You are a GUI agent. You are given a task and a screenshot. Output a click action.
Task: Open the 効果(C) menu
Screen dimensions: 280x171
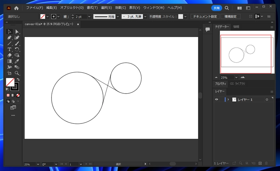pyautogui.click(x=120, y=8)
